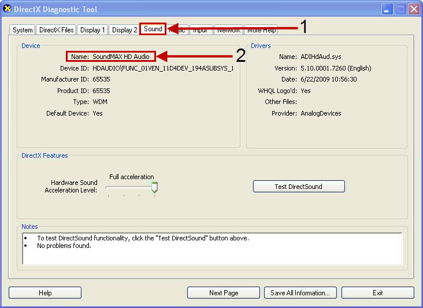The height and width of the screenshot is (308, 423).
Task: Click the HDAUDIO Device ID value
Action: pos(163,68)
